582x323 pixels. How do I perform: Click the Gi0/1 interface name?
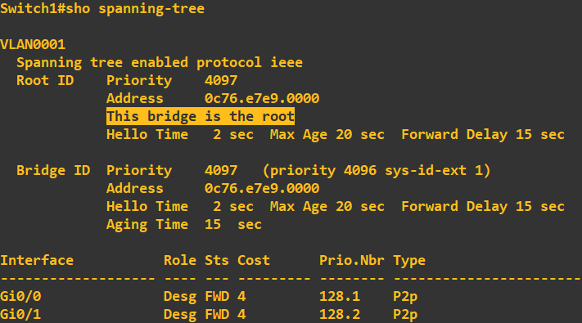pos(20,315)
